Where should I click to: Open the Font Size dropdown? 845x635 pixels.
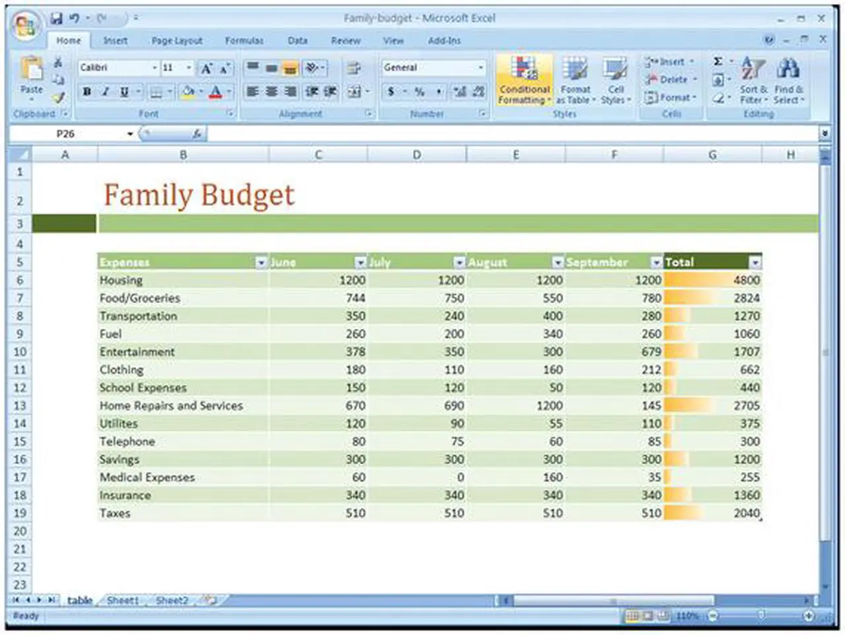pyautogui.click(x=188, y=67)
